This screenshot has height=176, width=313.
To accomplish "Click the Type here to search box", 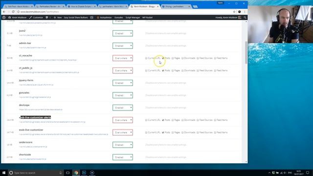I will click(x=36, y=173).
